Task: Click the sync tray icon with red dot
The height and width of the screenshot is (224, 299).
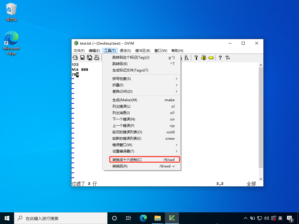Action: (273, 218)
